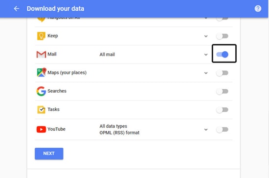The height and width of the screenshot is (178, 269).
Task: Click the NEXT button
Action: coord(49,154)
